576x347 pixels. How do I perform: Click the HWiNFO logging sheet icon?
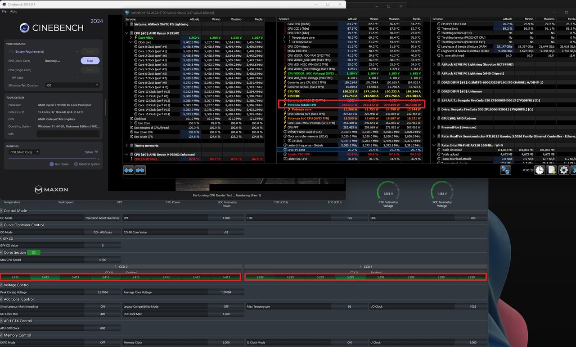coord(551,170)
